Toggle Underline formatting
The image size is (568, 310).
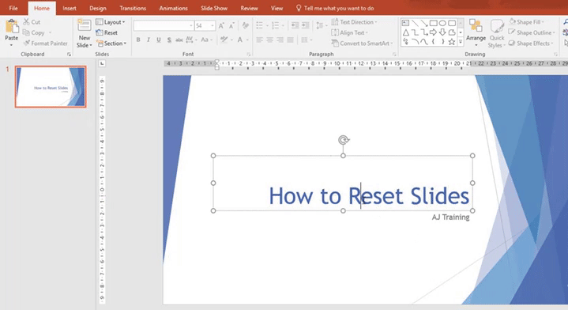pyautogui.click(x=158, y=40)
